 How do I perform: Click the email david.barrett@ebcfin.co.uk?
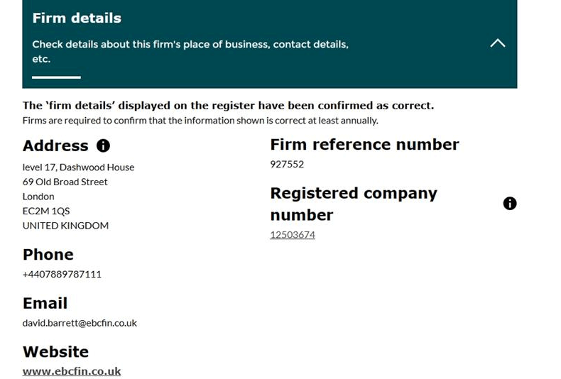pos(80,323)
